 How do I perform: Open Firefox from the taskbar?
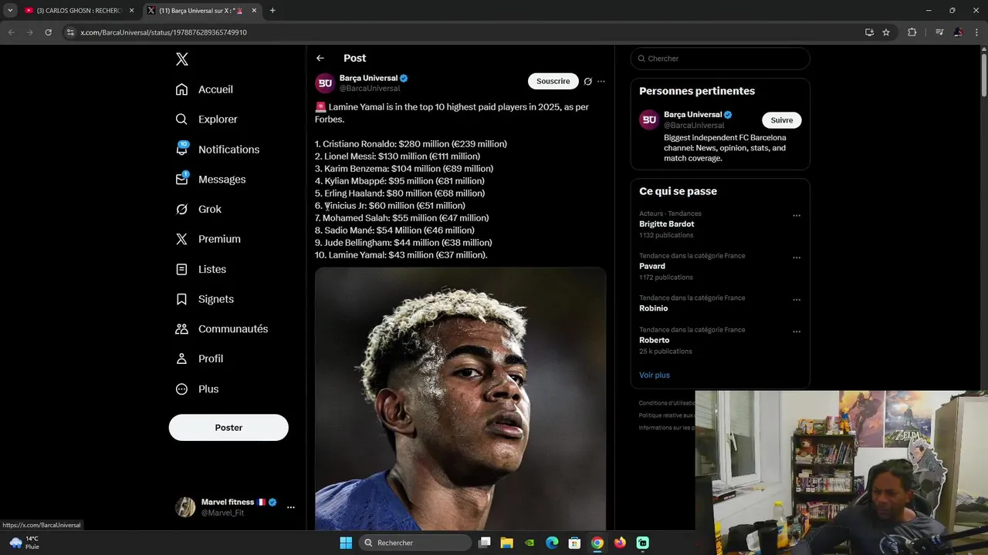620,543
